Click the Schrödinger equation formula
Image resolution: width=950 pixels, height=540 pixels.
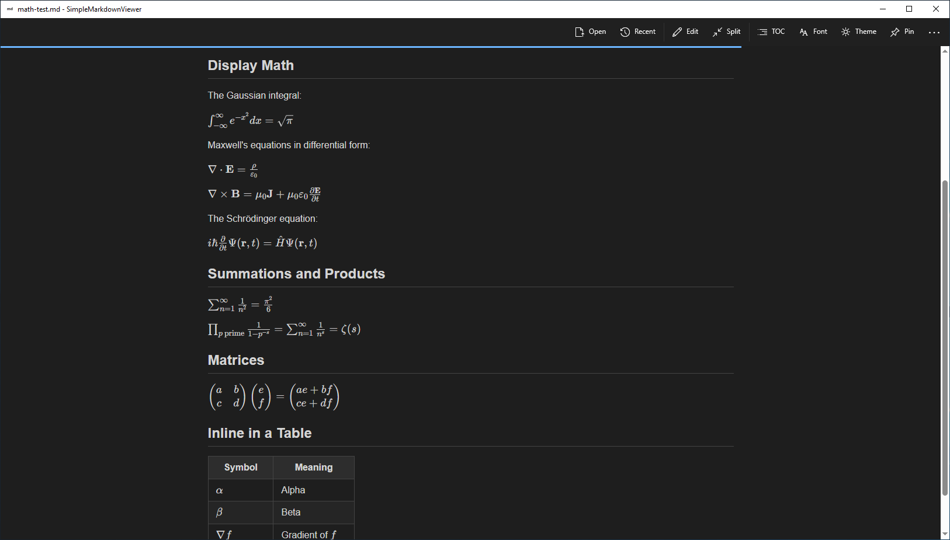point(262,243)
